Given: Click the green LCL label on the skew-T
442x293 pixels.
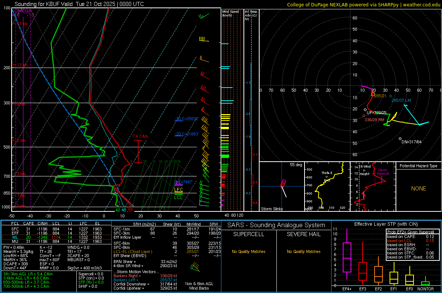Looking at the screenshot, I should [x=178, y=198].
